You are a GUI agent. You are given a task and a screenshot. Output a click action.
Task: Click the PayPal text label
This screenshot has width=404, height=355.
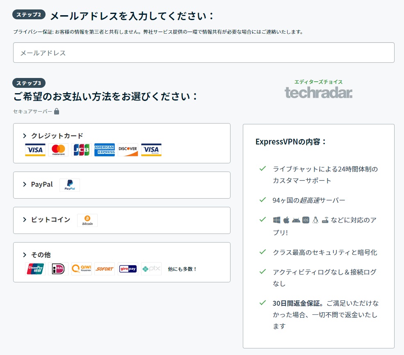[x=42, y=184]
